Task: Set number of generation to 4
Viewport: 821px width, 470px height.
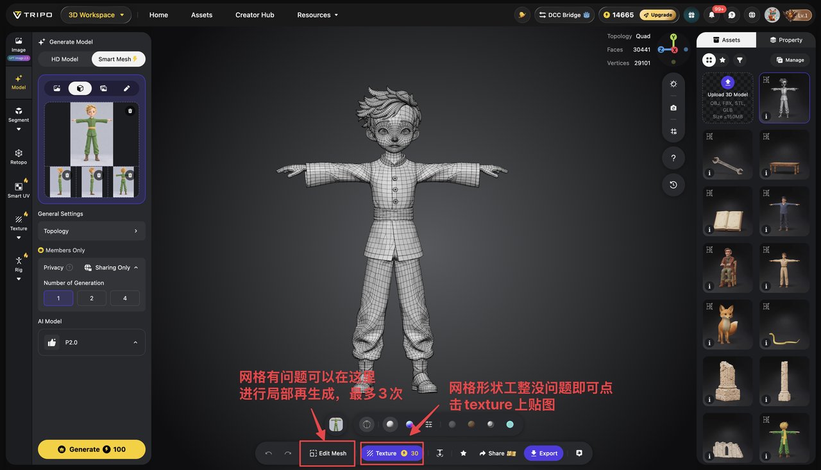Action: coord(125,298)
